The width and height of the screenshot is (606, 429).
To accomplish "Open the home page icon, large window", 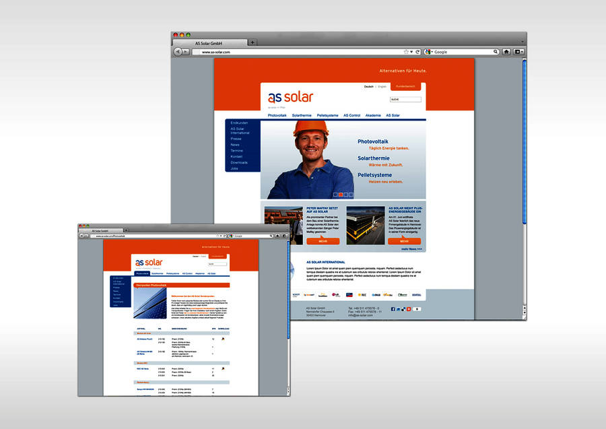I will pyautogui.click(x=506, y=52).
